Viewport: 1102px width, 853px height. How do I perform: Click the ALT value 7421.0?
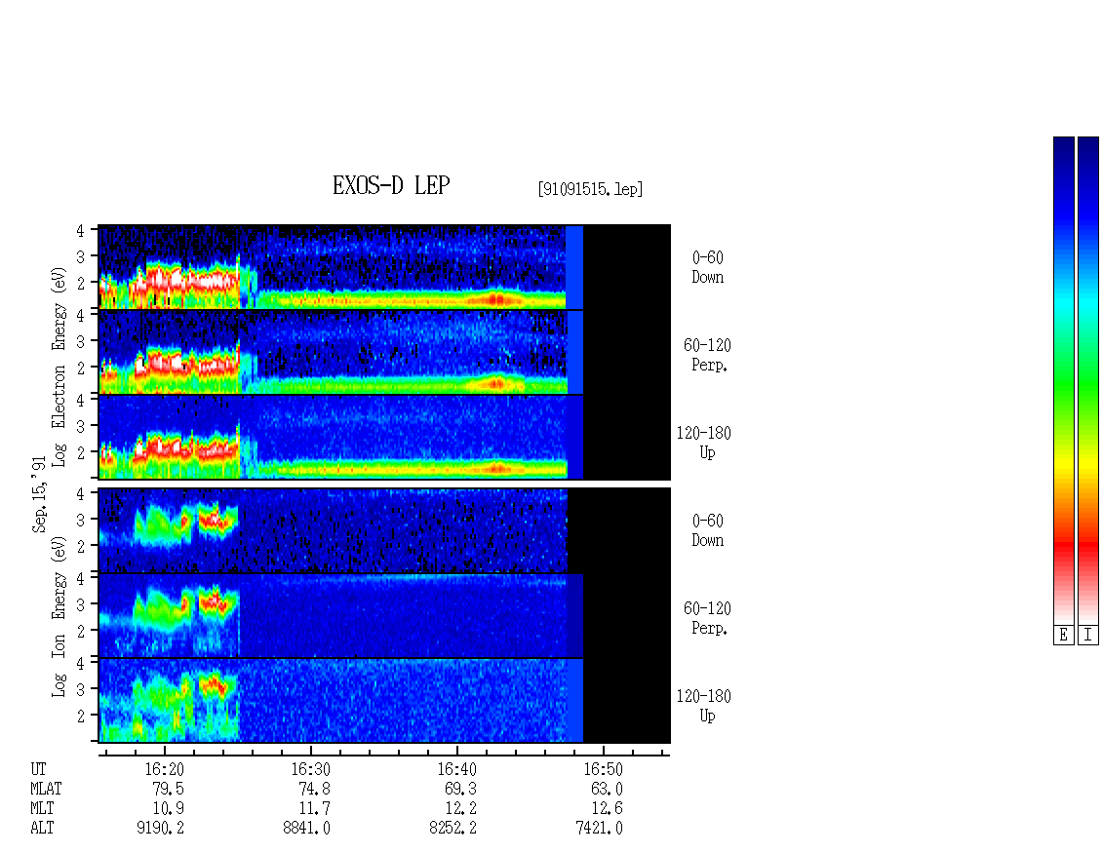599,829
